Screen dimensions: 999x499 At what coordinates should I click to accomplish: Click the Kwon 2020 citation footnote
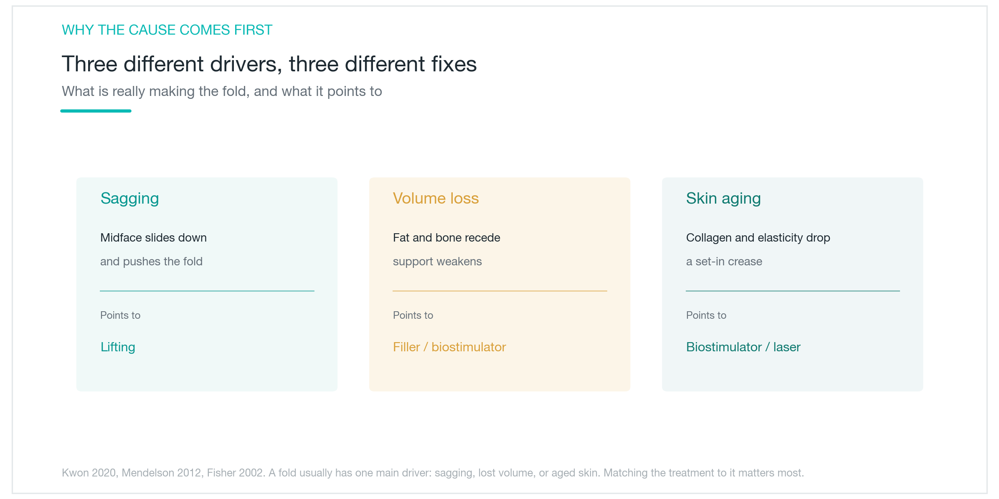pyautogui.click(x=433, y=473)
